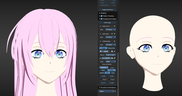Expand the Shikimori background image entry

pyautogui.click(x=100, y=26)
